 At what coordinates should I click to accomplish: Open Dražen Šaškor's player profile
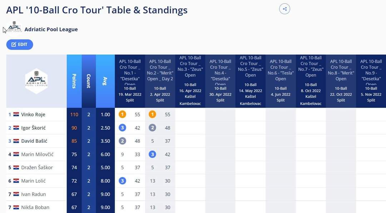pos(37,167)
